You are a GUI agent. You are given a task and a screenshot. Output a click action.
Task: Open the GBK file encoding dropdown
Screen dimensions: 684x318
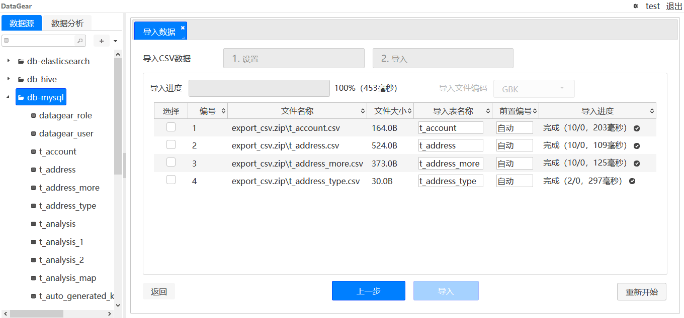[x=534, y=88]
